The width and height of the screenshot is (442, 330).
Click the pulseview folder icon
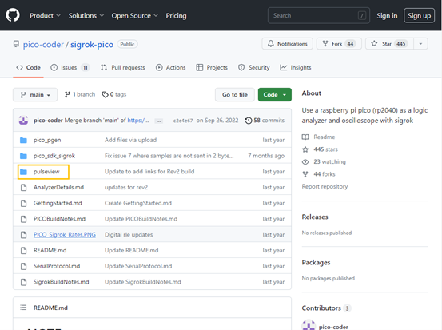[x=23, y=172]
